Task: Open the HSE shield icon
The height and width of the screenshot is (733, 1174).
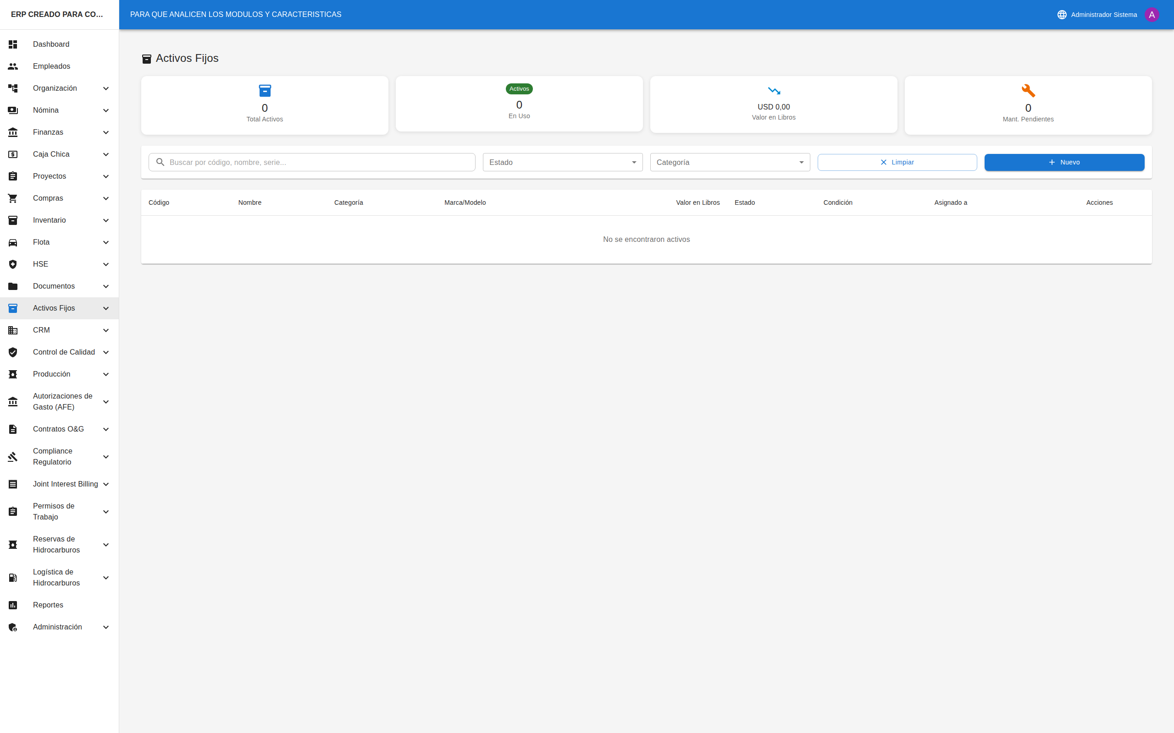Action: [x=13, y=264]
